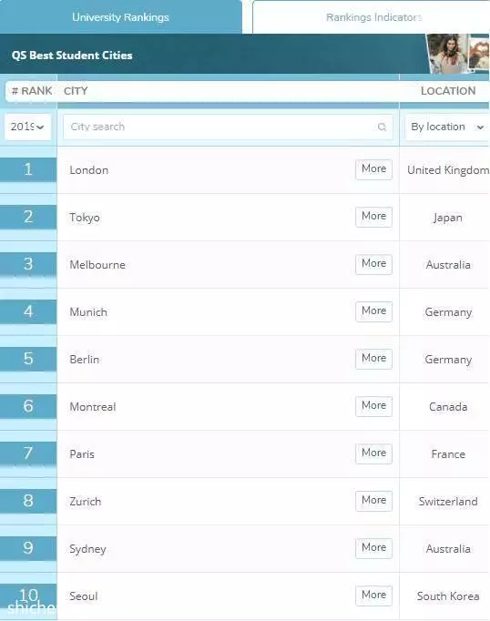Image resolution: width=490 pixels, height=621 pixels.
Task: Click More button for London
Action: coord(373,169)
